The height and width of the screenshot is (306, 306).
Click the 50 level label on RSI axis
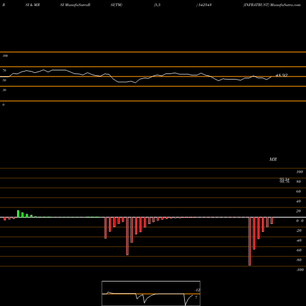(4, 80)
